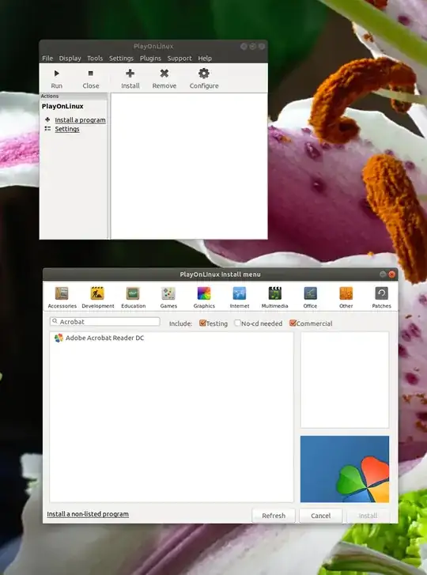Select the Other category icon
This screenshot has height=575, width=427.
point(346,293)
